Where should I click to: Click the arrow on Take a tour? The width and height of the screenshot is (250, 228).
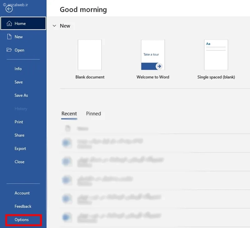tap(159, 66)
